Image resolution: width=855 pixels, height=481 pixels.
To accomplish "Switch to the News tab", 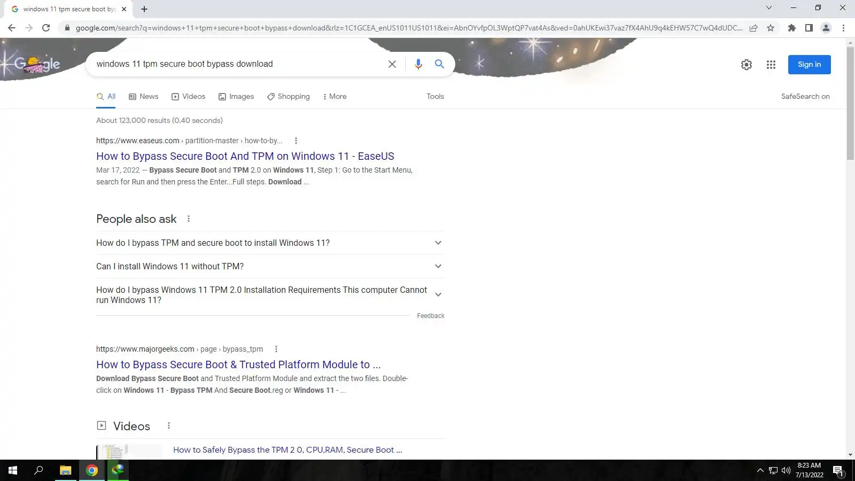I will pos(144,97).
